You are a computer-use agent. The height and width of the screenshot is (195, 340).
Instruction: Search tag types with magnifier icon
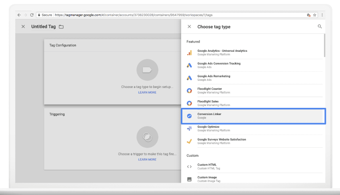(x=320, y=27)
